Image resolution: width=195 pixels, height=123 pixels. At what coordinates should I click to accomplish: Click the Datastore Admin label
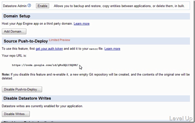(15, 6)
